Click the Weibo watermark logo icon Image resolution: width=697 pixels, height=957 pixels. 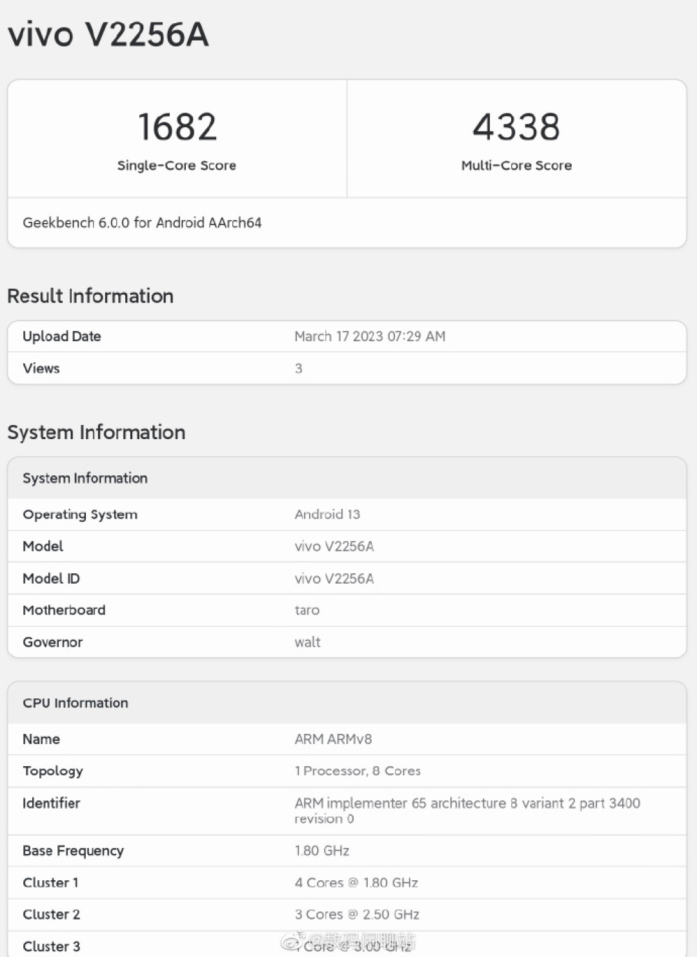[x=294, y=941]
